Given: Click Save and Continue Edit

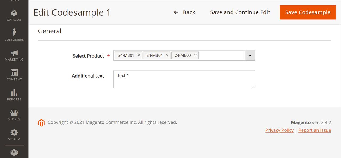Looking at the screenshot, I should pos(240,12).
